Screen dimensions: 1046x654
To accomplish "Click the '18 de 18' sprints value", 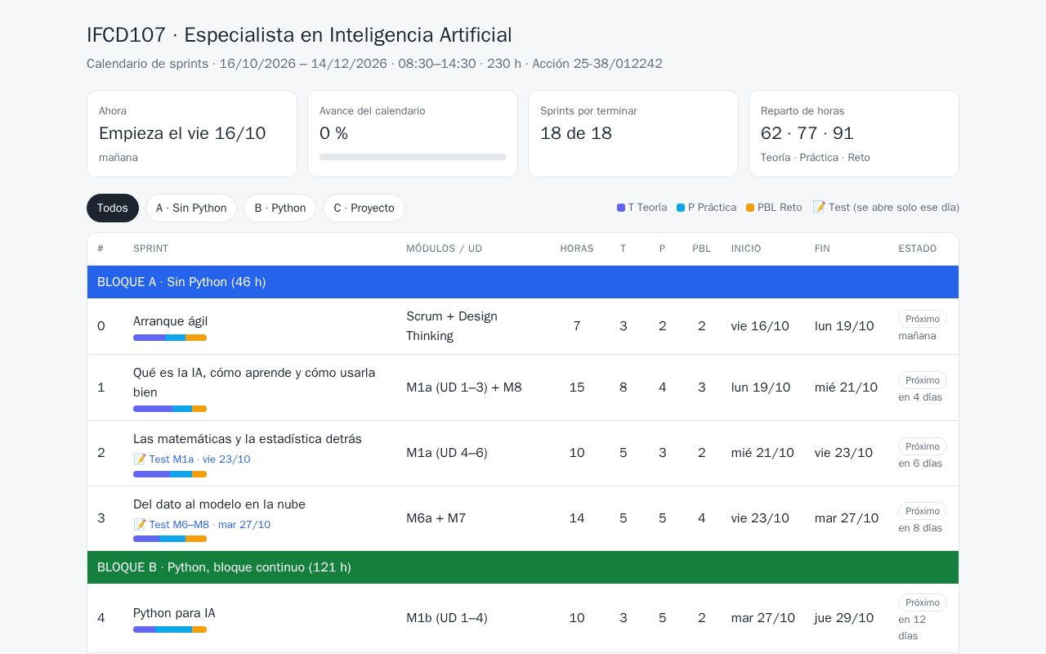I will coord(576,133).
